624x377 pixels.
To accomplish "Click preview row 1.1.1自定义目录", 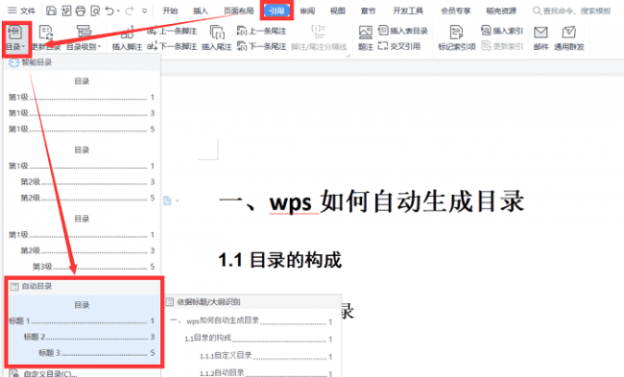I will [x=265, y=356].
